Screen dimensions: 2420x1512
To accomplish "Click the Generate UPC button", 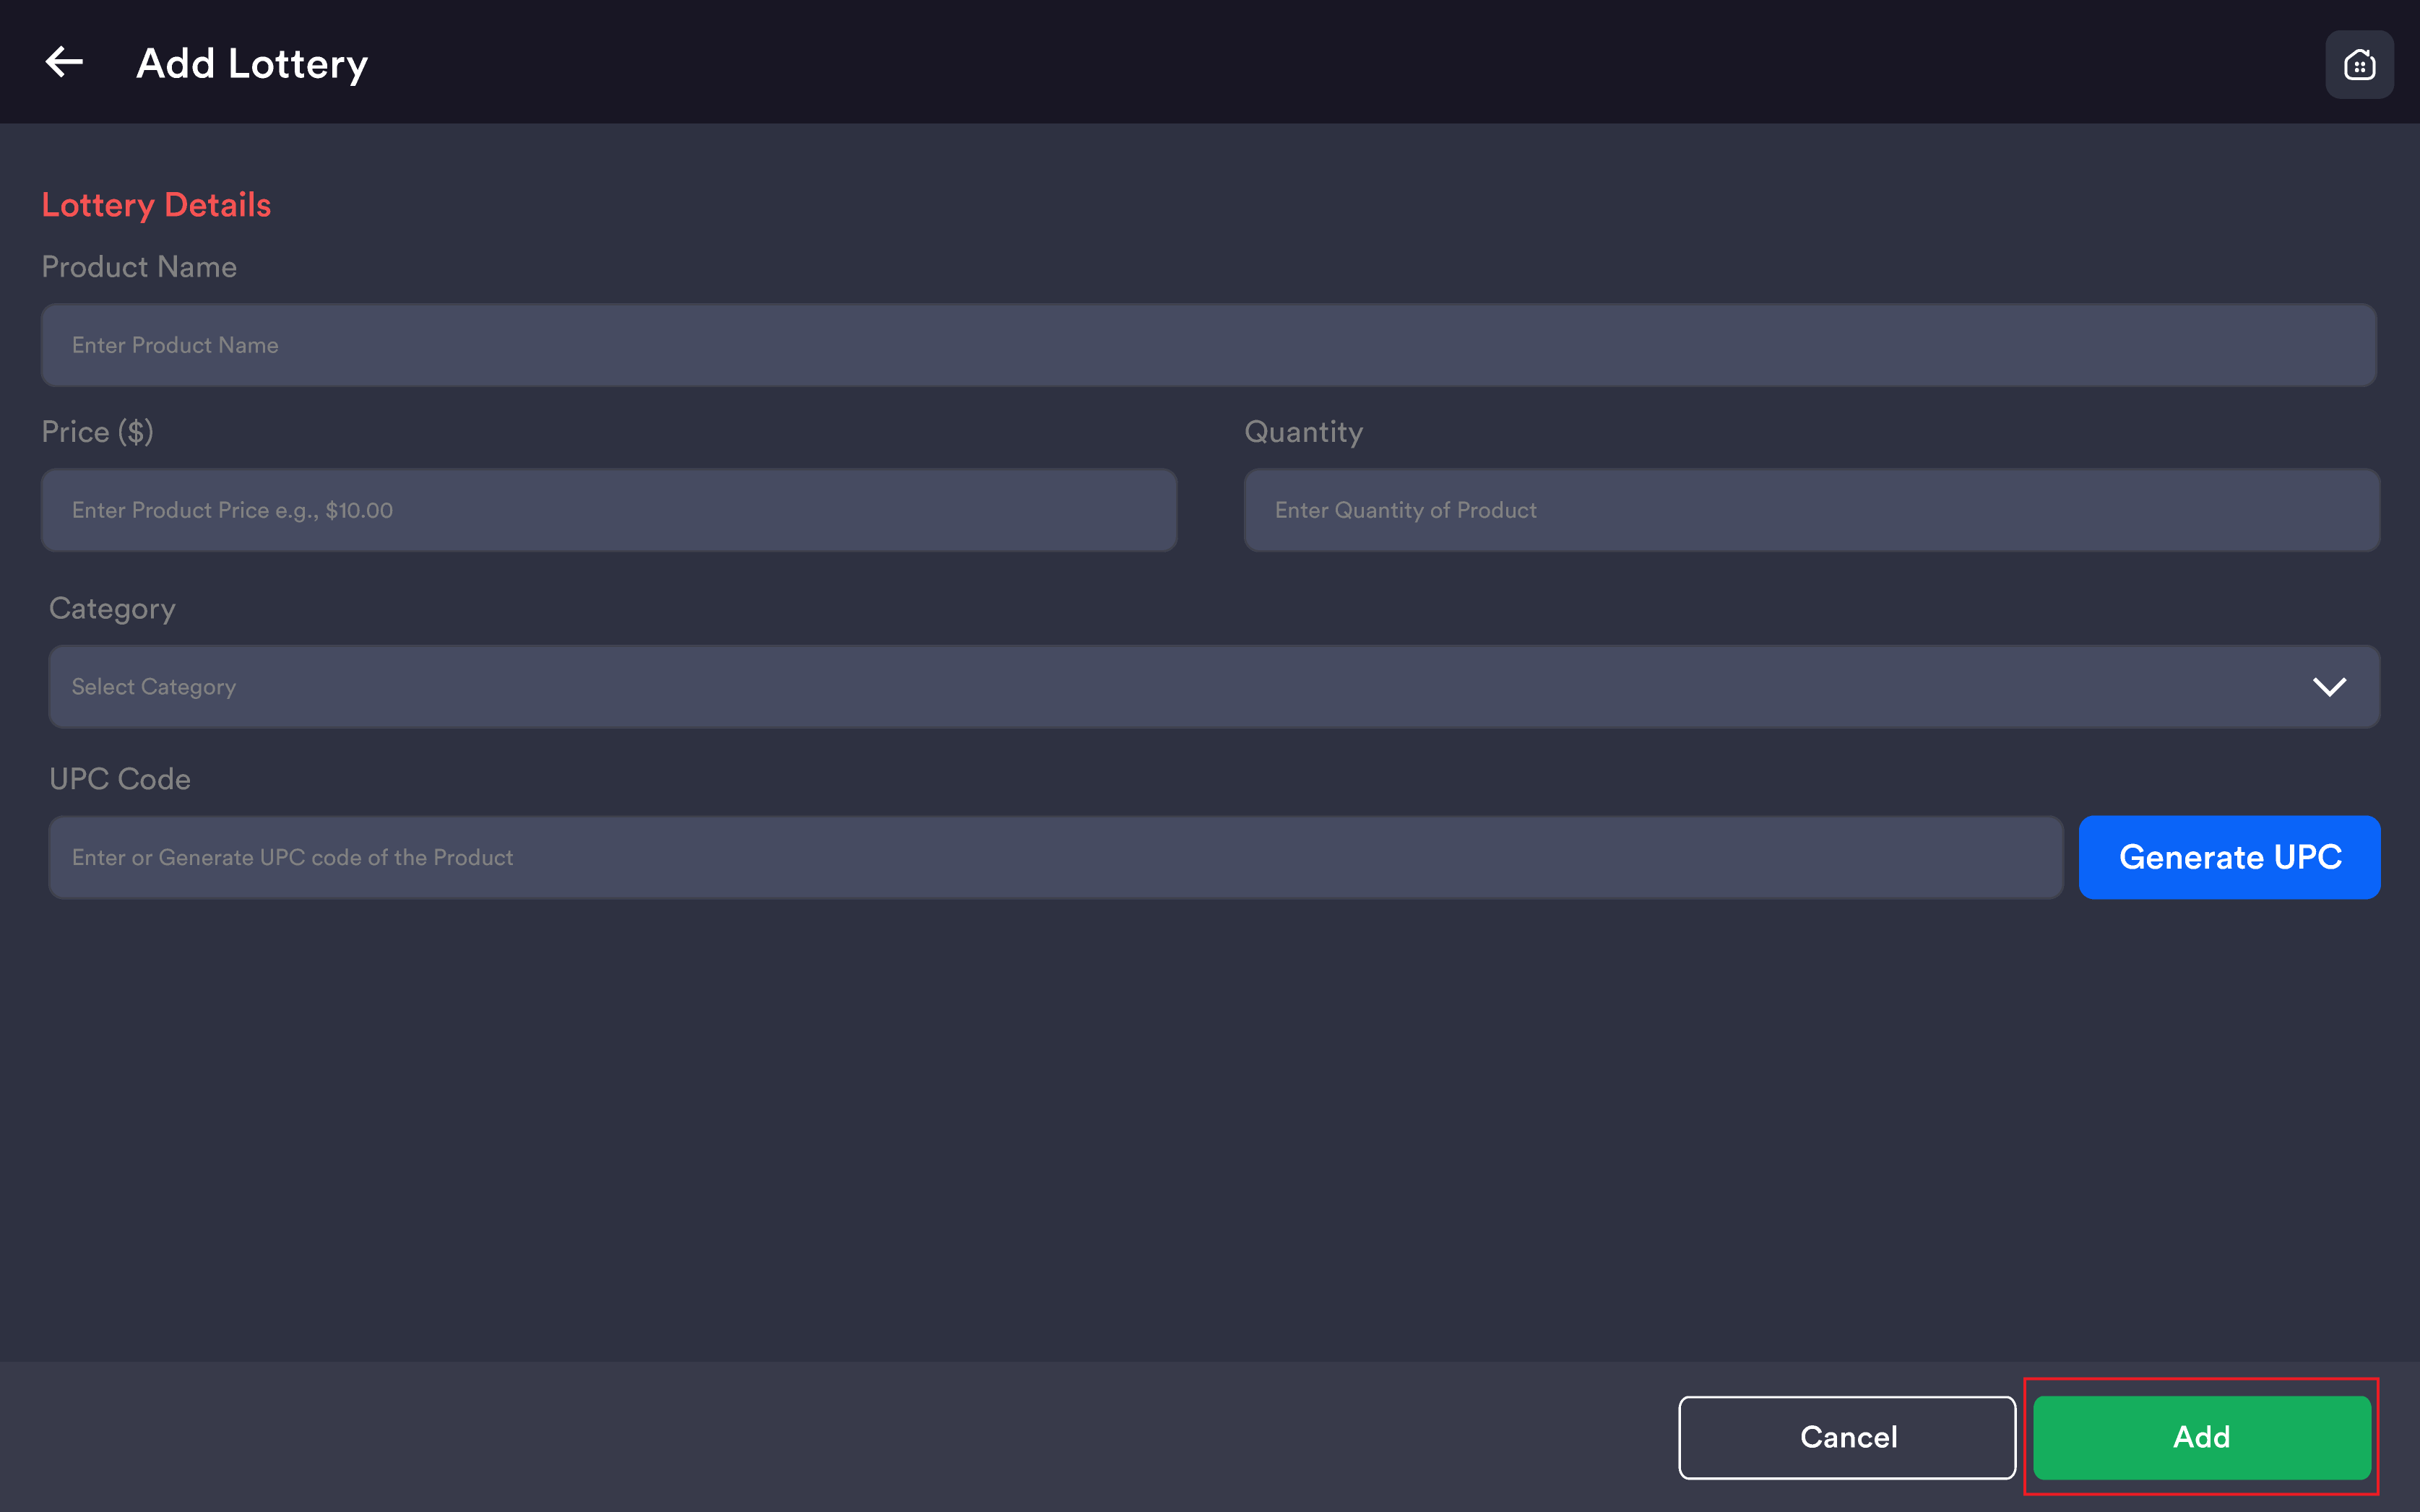I will 2230,858.
